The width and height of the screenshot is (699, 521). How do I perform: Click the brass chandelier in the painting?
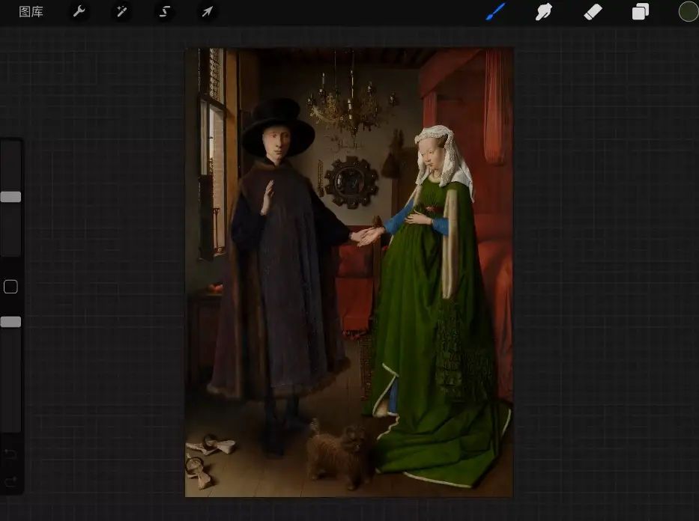pos(351,105)
